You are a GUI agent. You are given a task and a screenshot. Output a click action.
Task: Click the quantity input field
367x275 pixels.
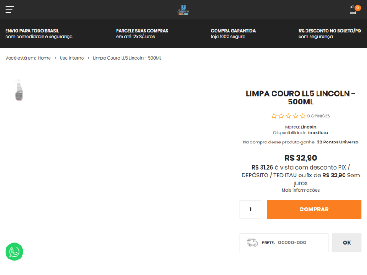[x=250, y=209]
